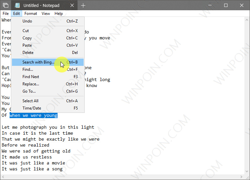Click the word 'know' in the text
Viewport: 250px width, 180px height.
click(x=92, y=85)
